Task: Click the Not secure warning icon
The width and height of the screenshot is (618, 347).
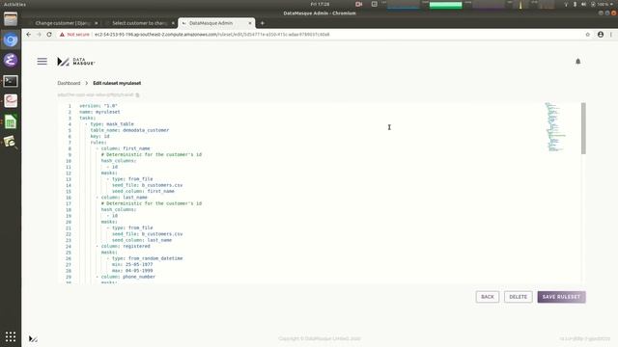Action: point(62,35)
